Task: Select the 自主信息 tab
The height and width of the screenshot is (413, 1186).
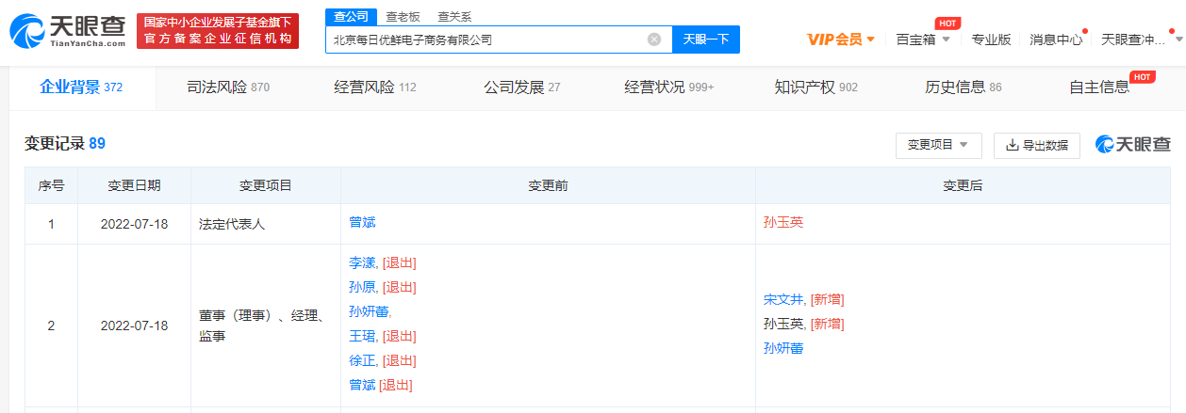Action: [x=1099, y=87]
